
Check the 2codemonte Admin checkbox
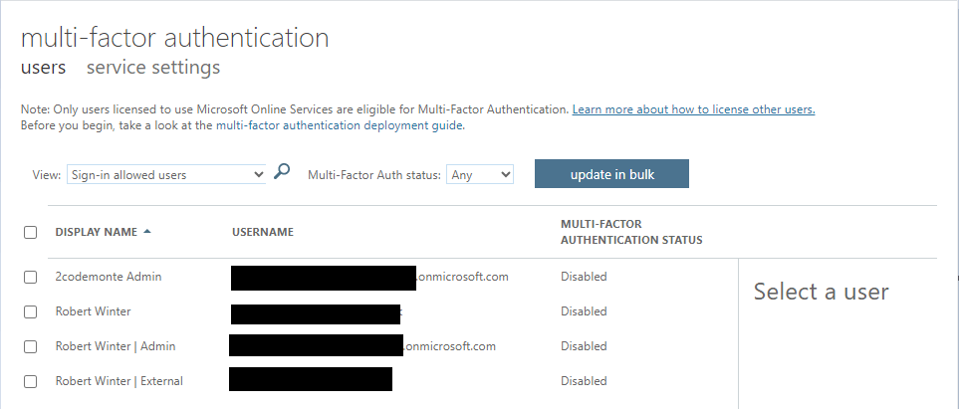click(x=31, y=277)
